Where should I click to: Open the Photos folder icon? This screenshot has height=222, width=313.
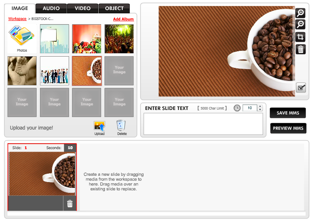tap(22, 35)
